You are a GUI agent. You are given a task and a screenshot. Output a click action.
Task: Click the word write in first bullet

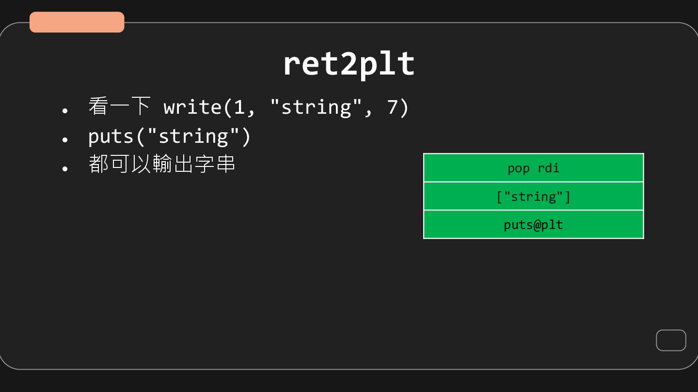pyautogui.click(x=192, y=107)
